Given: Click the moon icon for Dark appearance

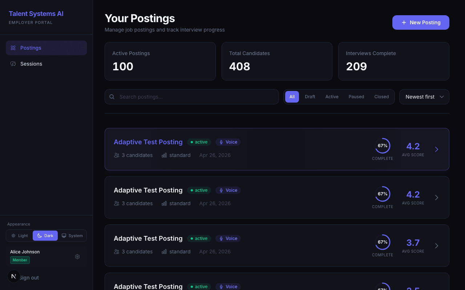Looking at the screenshot, I should [x=40, y=236].
